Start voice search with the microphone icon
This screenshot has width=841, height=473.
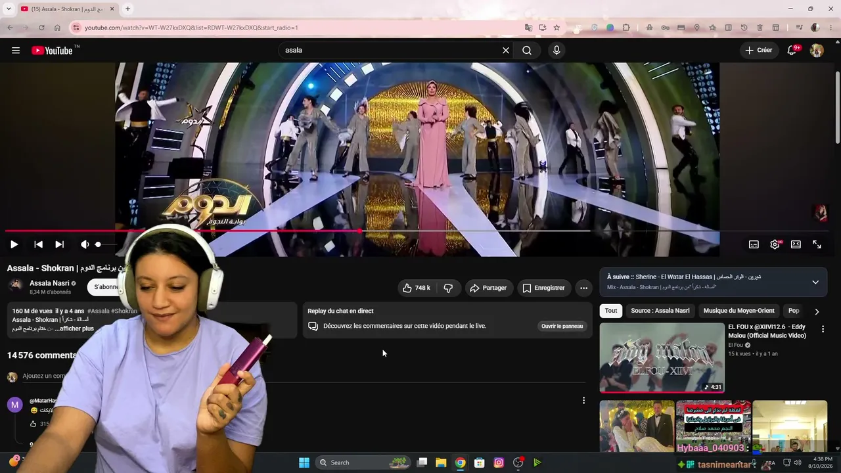[557, 51]
